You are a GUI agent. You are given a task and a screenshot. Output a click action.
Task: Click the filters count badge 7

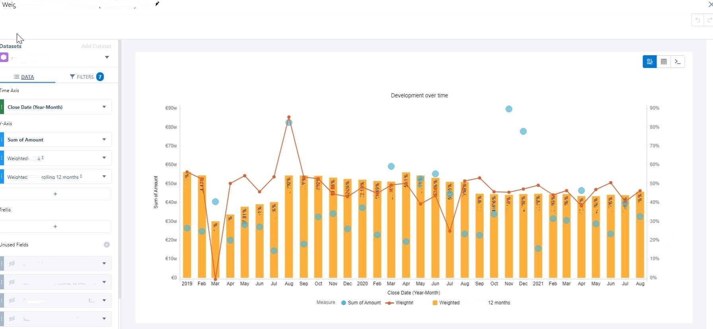pos(100,77)
